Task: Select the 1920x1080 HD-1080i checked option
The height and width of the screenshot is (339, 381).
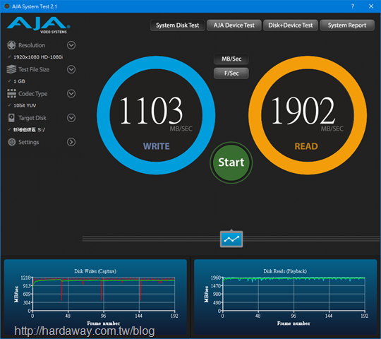Action: pos(38,57)
